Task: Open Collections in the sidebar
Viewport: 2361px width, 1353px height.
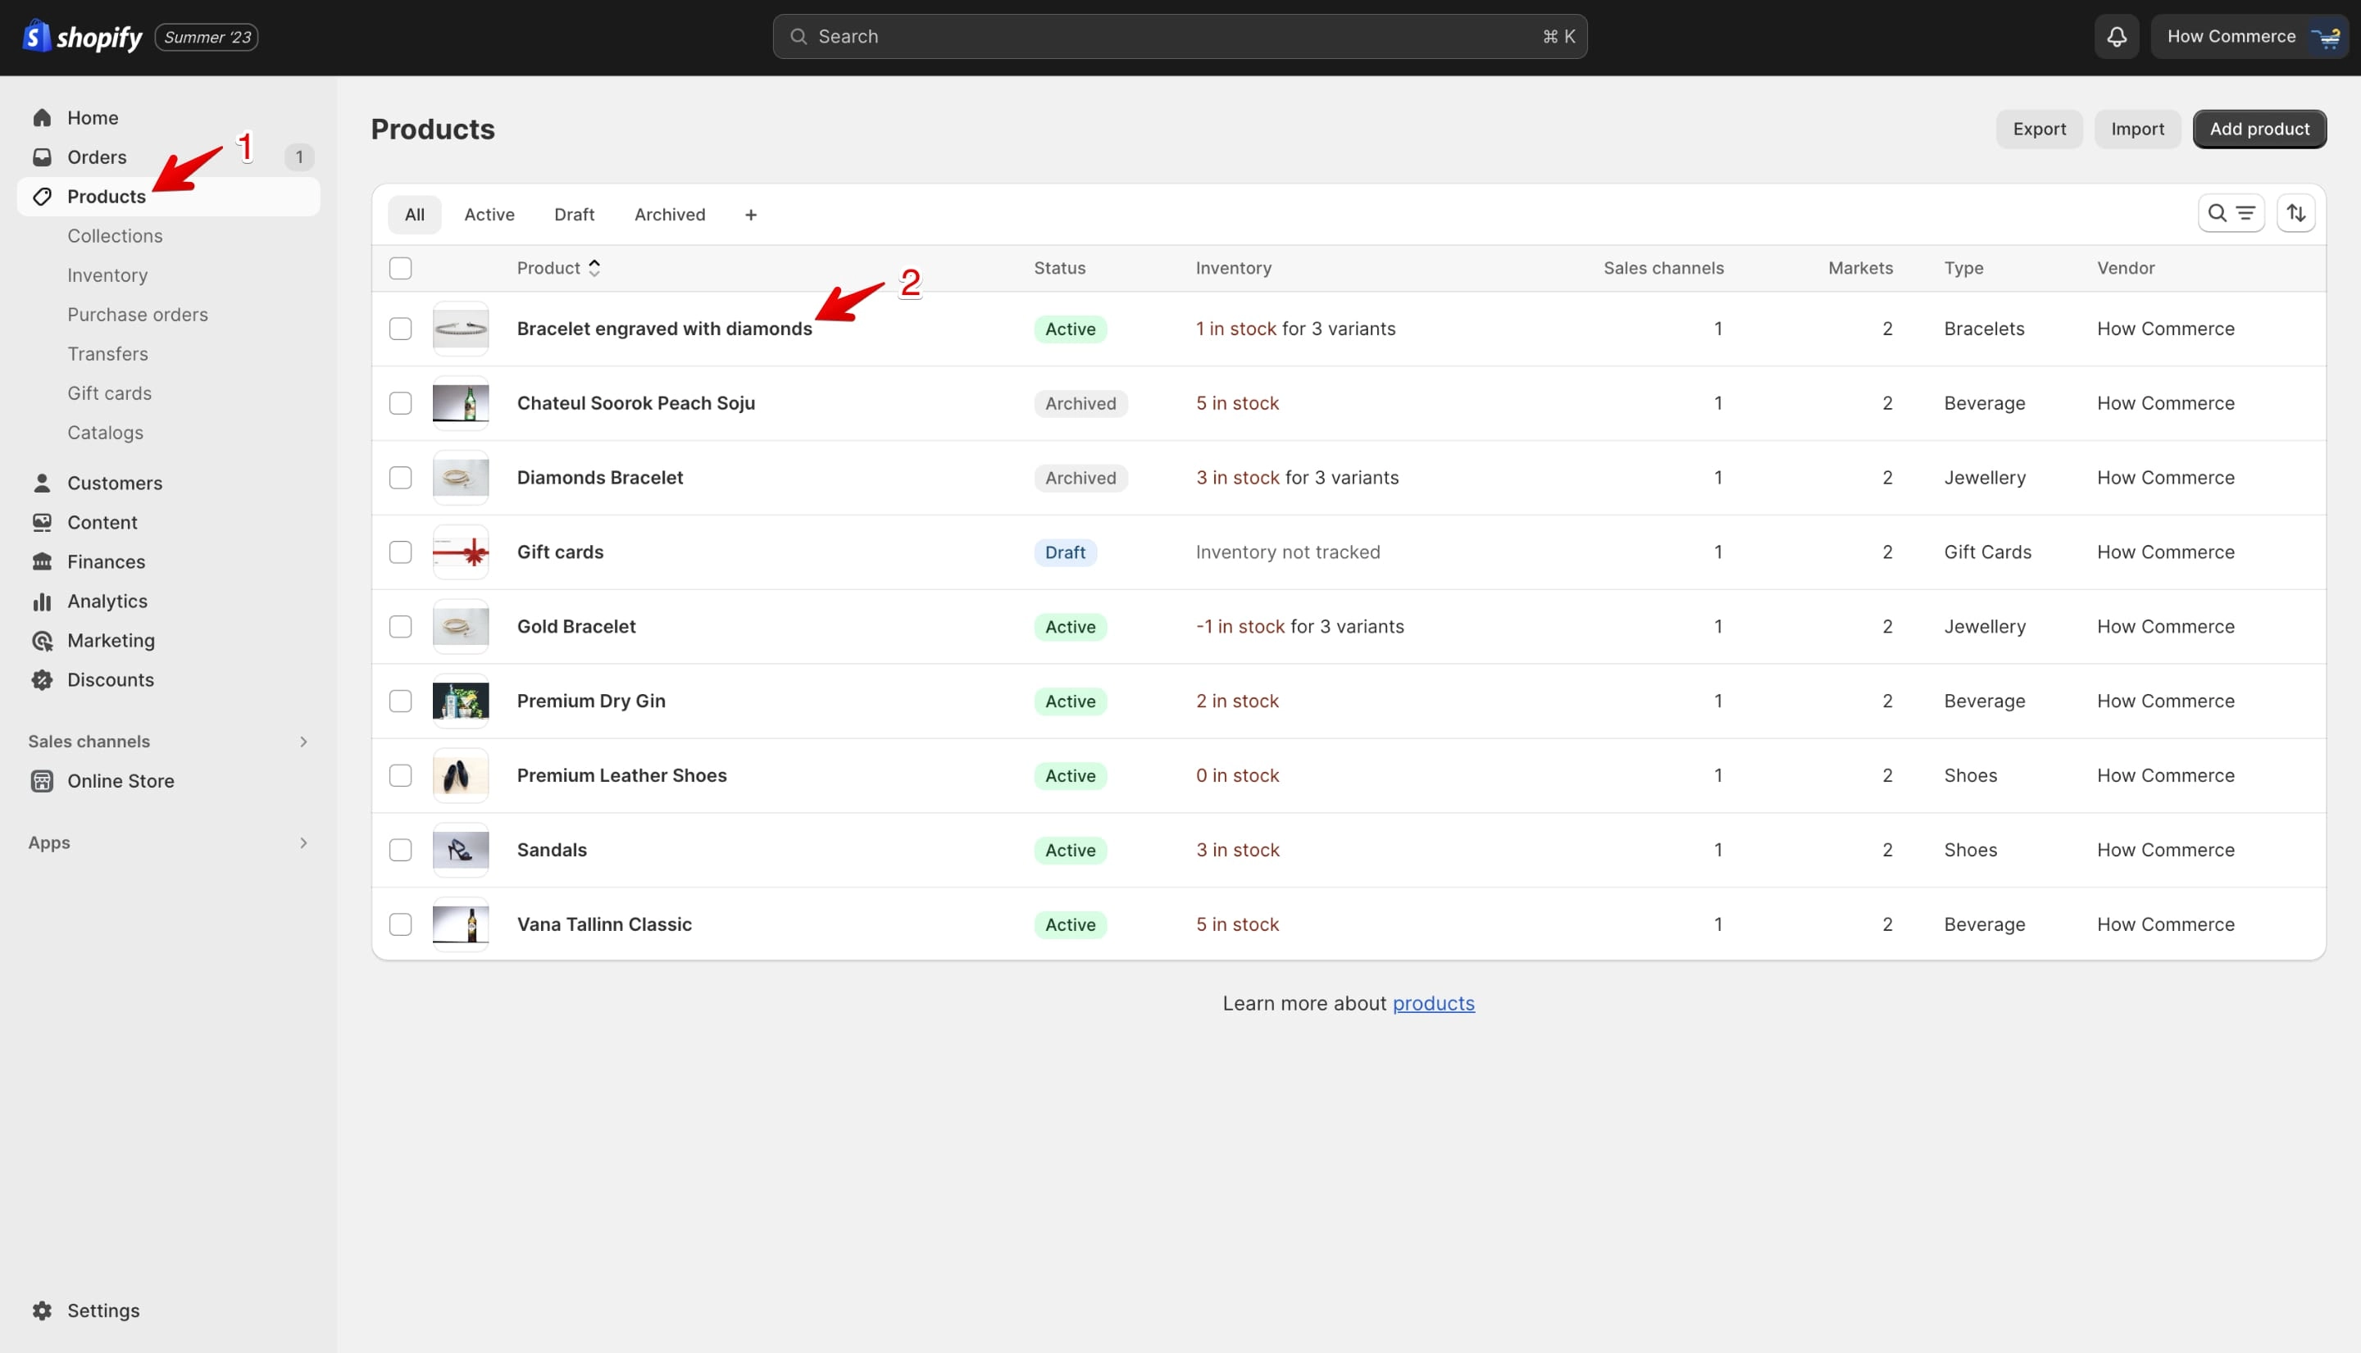Action: point(114,236)
